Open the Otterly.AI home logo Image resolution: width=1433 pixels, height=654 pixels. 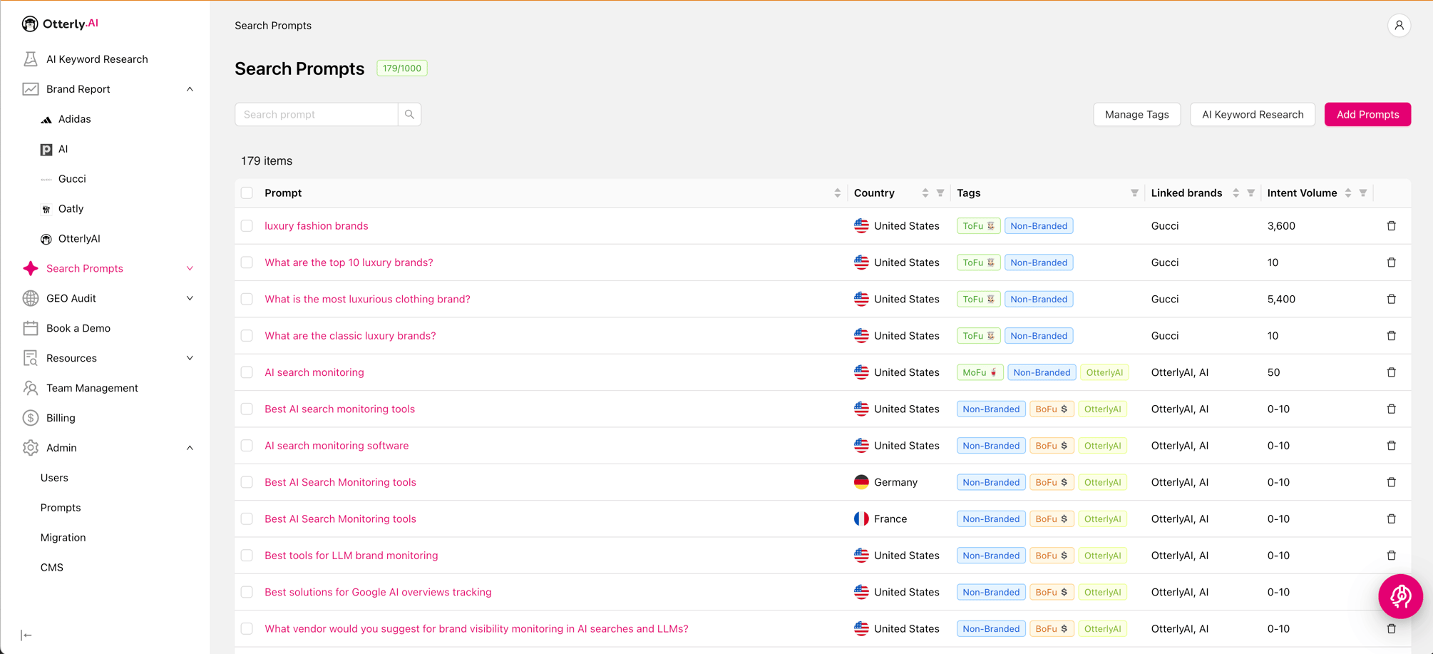[60, 23]
